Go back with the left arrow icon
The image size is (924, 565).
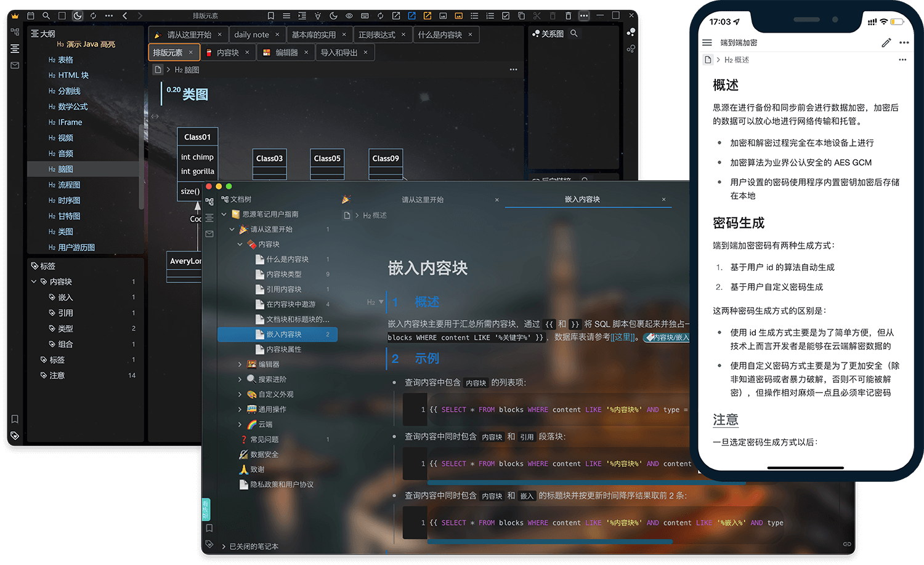125,15
